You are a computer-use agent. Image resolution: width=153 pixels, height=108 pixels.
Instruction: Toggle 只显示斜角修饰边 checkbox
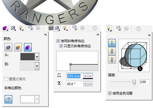tap(61, 46)
